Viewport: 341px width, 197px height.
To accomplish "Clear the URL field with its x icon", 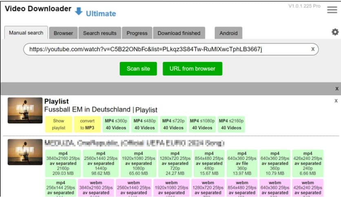I will tap(313, 49).
